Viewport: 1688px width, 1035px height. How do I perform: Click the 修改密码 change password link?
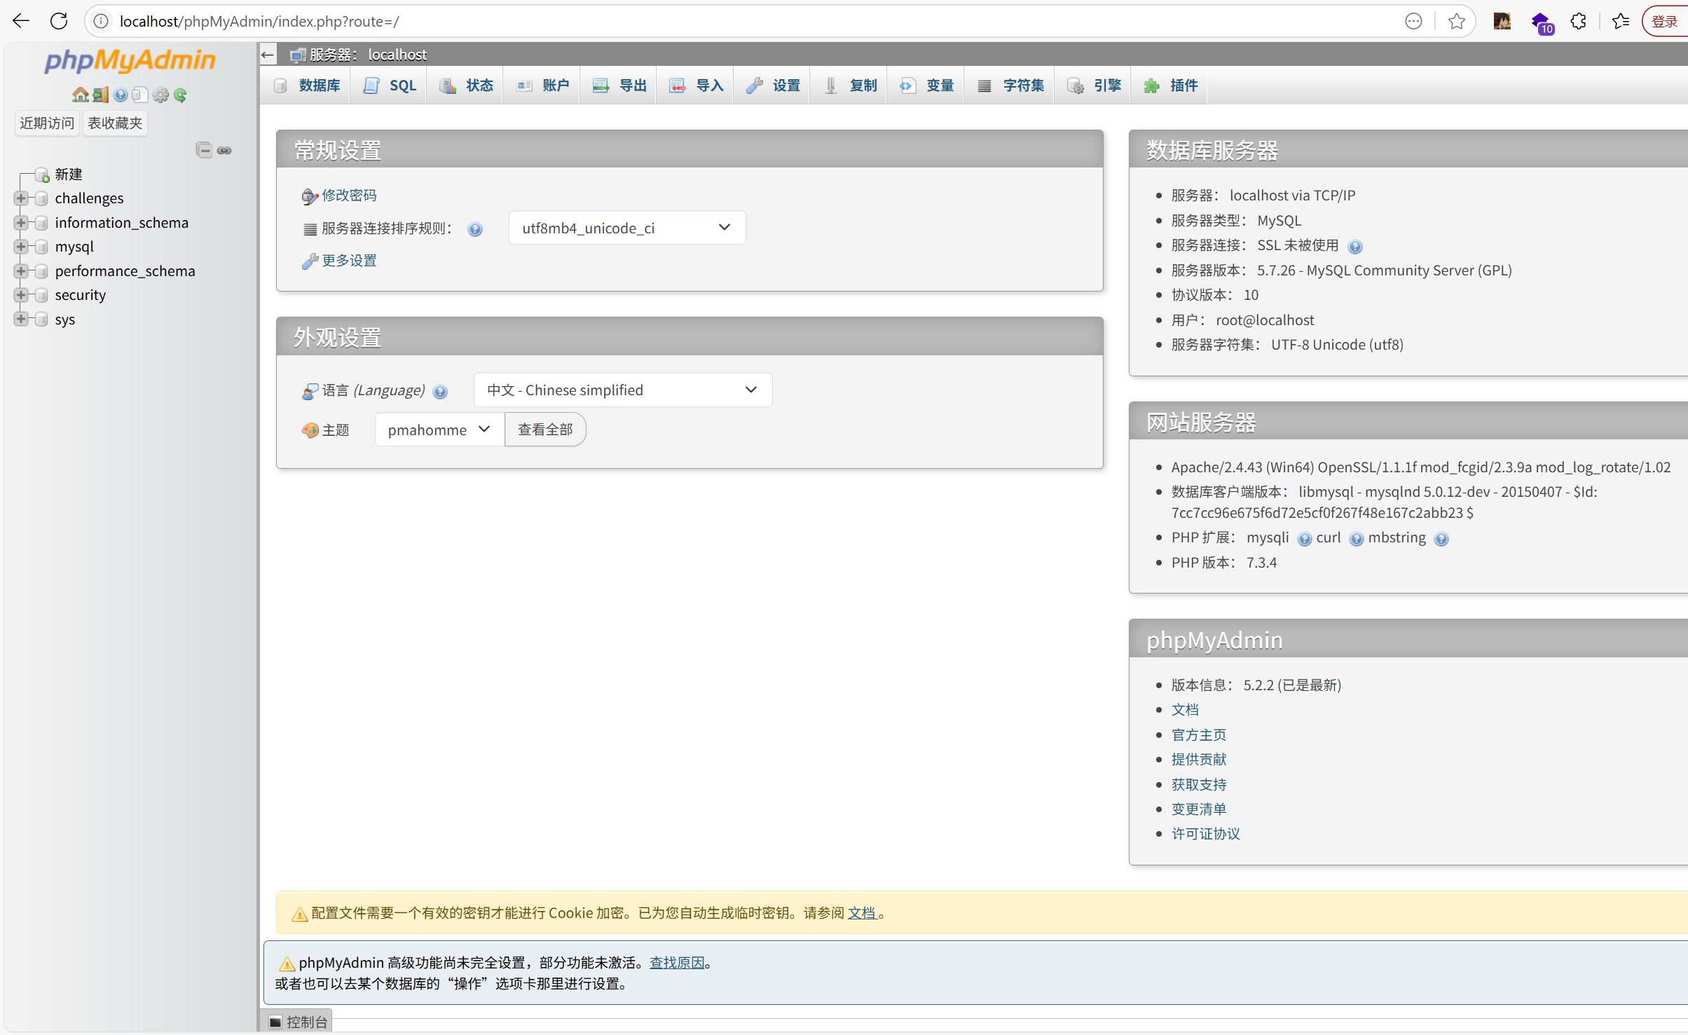(348, 196)
